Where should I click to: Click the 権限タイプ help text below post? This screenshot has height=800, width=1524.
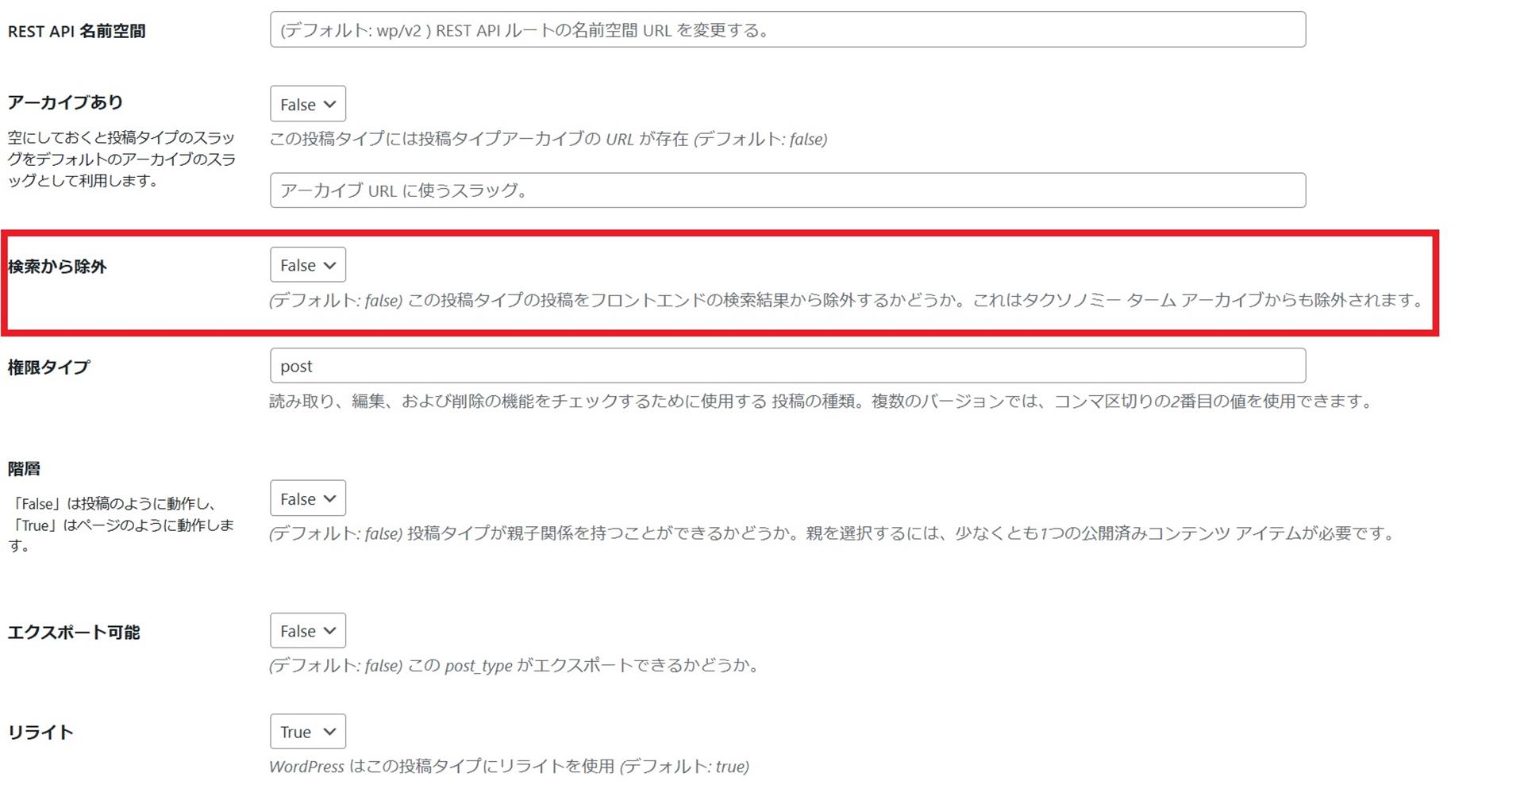click(821, 402)
